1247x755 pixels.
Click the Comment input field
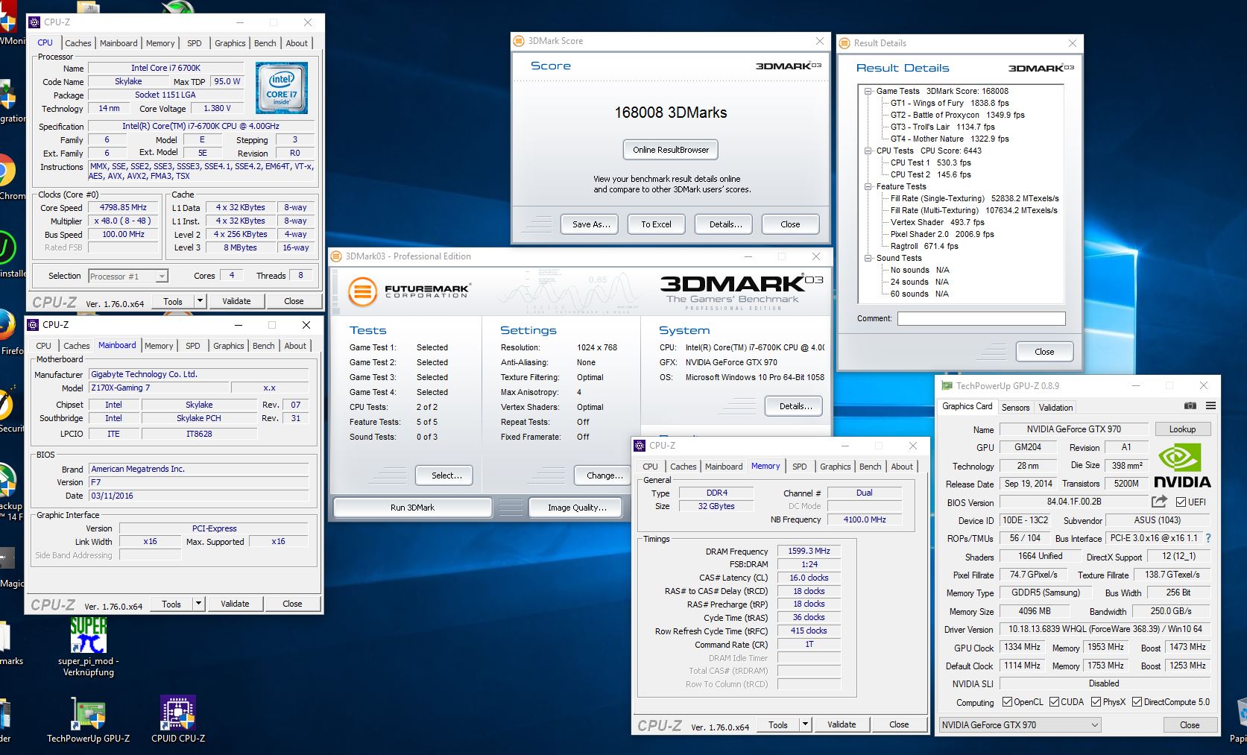pyautogui.click(x=981, y=318)
